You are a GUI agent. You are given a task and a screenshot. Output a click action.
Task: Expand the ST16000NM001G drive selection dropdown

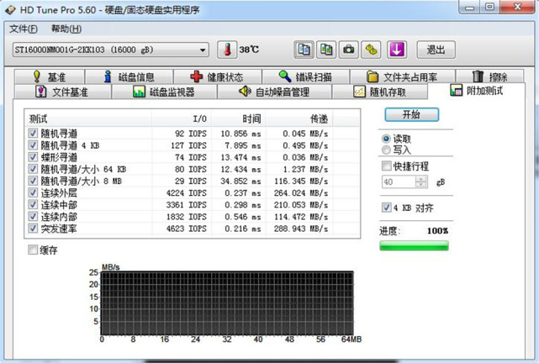[x=203, y=50]
